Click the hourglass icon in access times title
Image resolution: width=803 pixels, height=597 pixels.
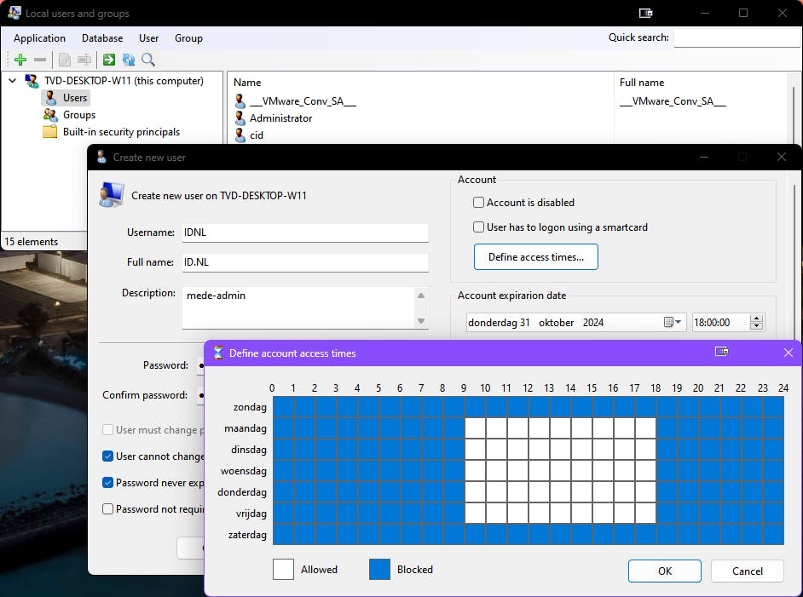pos(218,353)
